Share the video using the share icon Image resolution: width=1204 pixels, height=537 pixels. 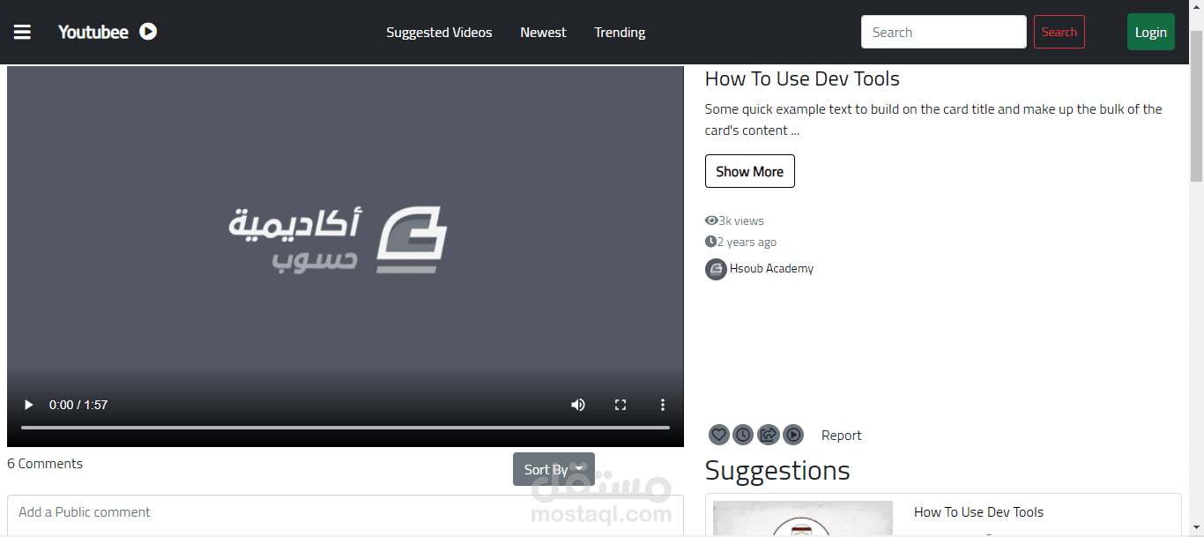769,435
